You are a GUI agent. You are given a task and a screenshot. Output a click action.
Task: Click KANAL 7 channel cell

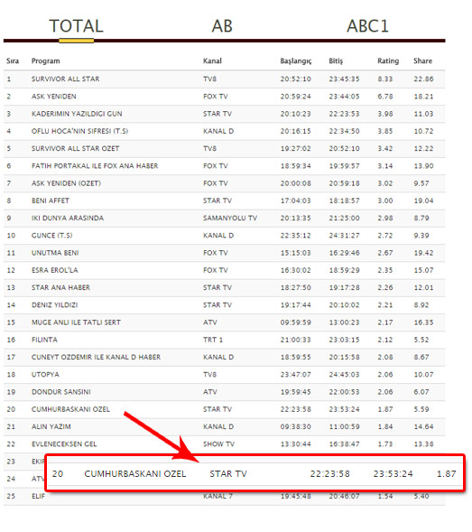217,496
